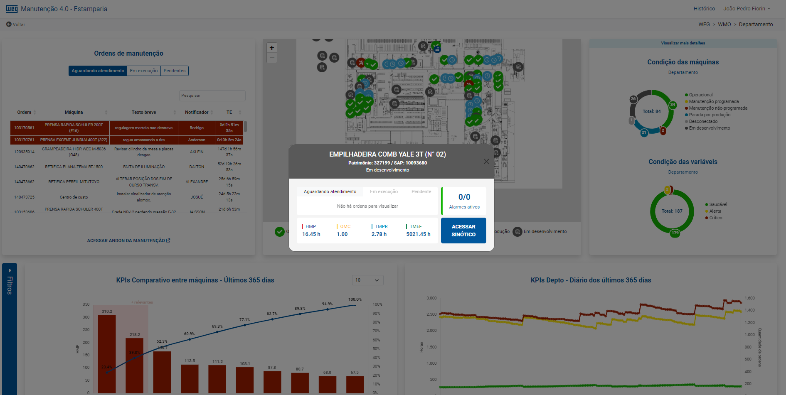Open the external link icon beside ACESSAR ANDON

168,240
